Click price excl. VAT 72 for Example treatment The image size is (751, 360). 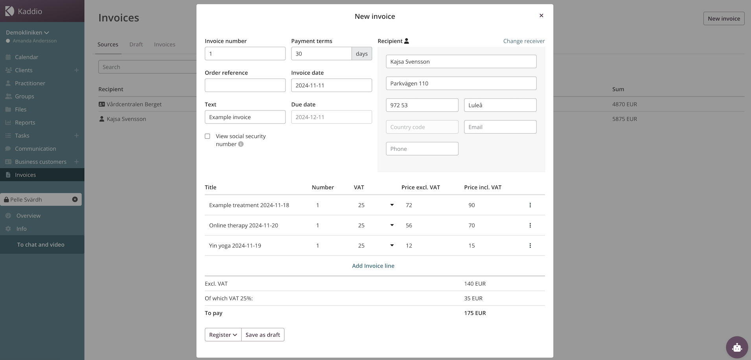point(409,205)
